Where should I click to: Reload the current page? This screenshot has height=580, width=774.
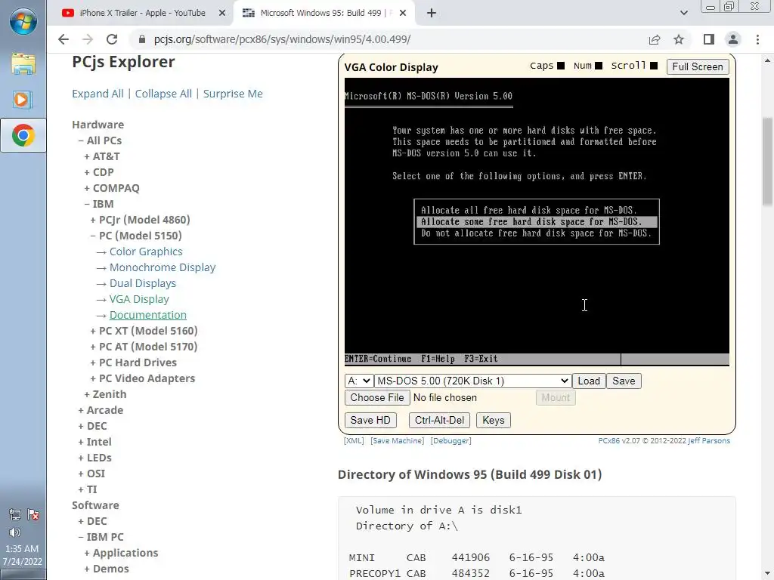[x=112, y=39]
